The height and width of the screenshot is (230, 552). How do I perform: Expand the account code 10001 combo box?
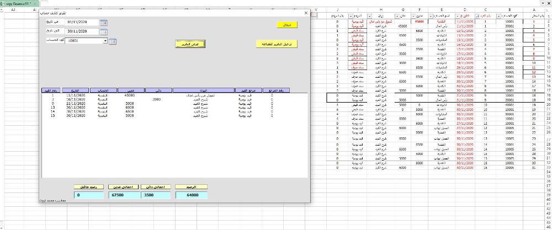pos(105,41)
